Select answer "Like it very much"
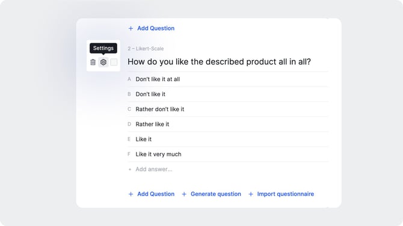 (159, 154)
